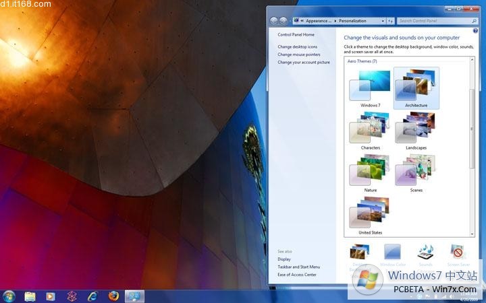
Task: Launch Firefox from the taskbar
Action: [x=113, y=296]
